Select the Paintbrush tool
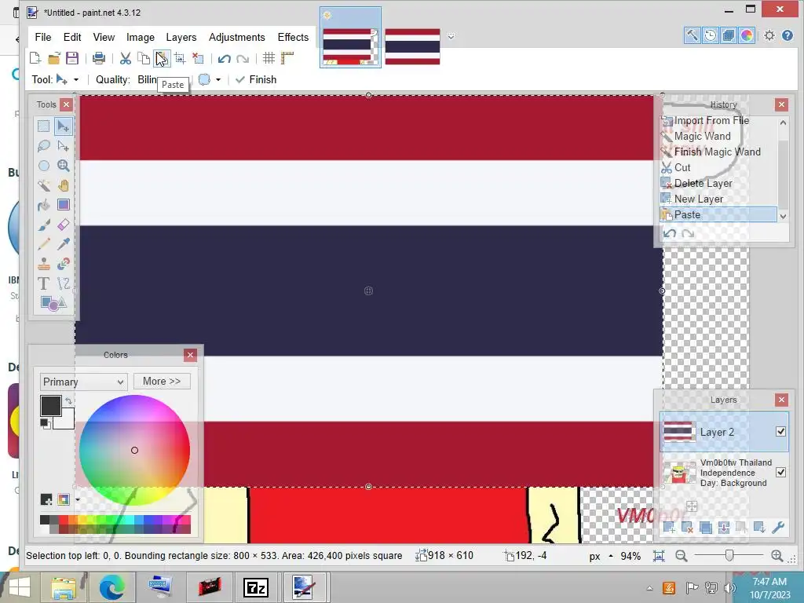This screenshot has width=804, height=603. click(44, 225)
